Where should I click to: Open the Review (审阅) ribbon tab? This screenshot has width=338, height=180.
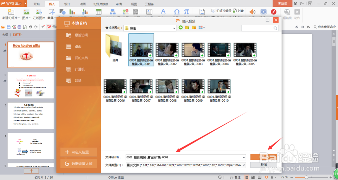tap(119, 4)
